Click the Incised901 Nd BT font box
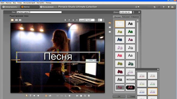The height and width of the screenshot is (99, 177). [87, 20]
